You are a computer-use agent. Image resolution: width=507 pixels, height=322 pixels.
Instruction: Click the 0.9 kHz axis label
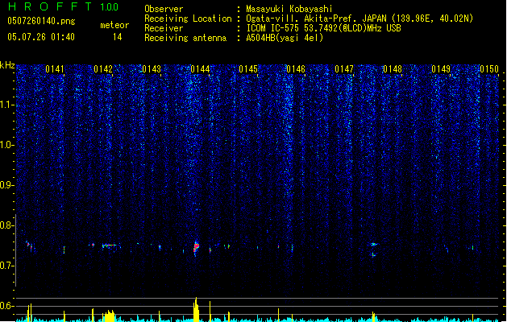tap(6, 185)
